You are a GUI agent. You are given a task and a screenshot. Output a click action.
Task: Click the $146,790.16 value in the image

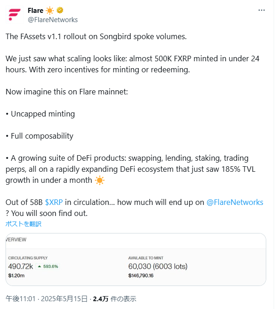(141, 275)
